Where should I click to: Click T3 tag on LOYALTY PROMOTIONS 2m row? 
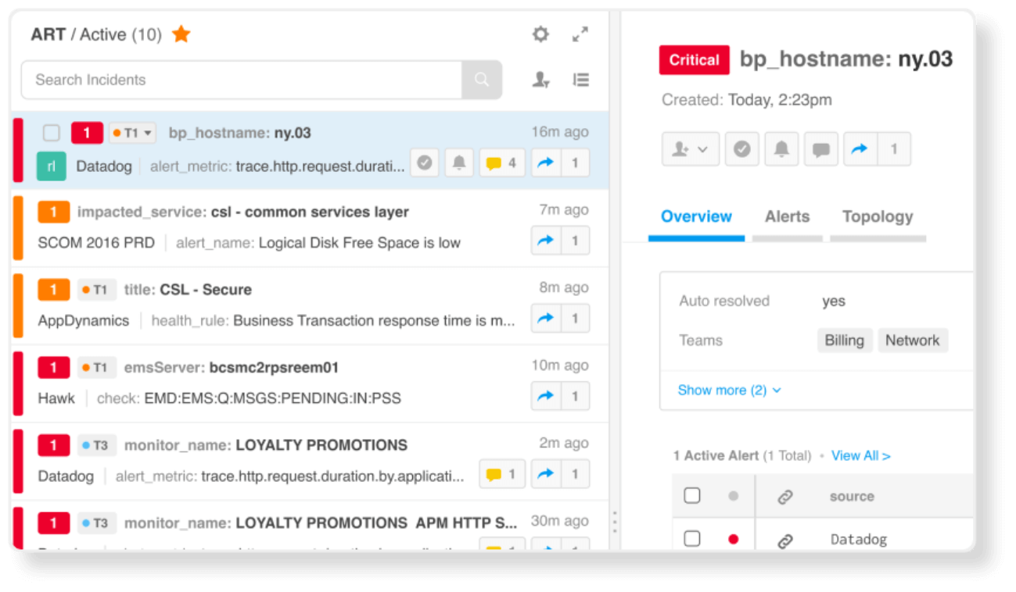[97, 445]
